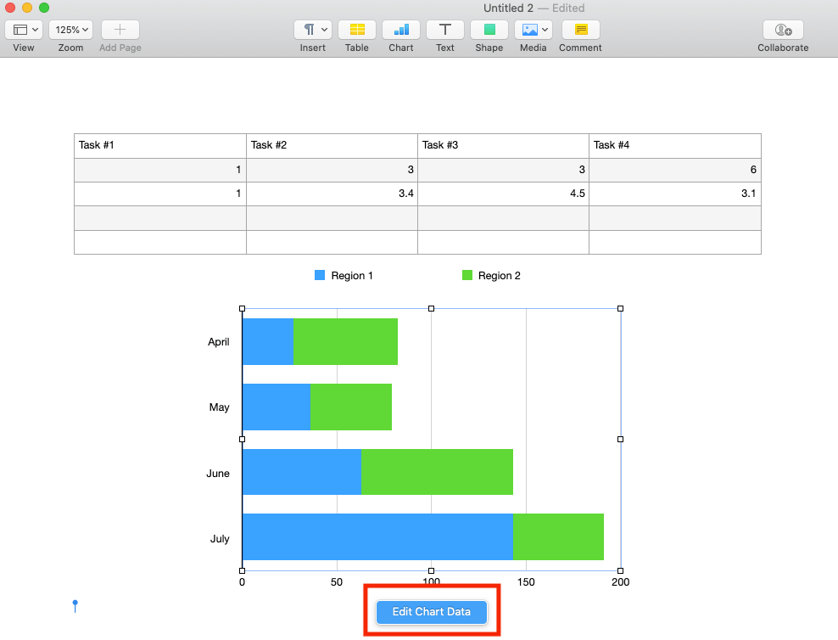This screenshot has width=838, height=640.
Task: Click the Region 1 legend label
Action: tap(352, 275)
